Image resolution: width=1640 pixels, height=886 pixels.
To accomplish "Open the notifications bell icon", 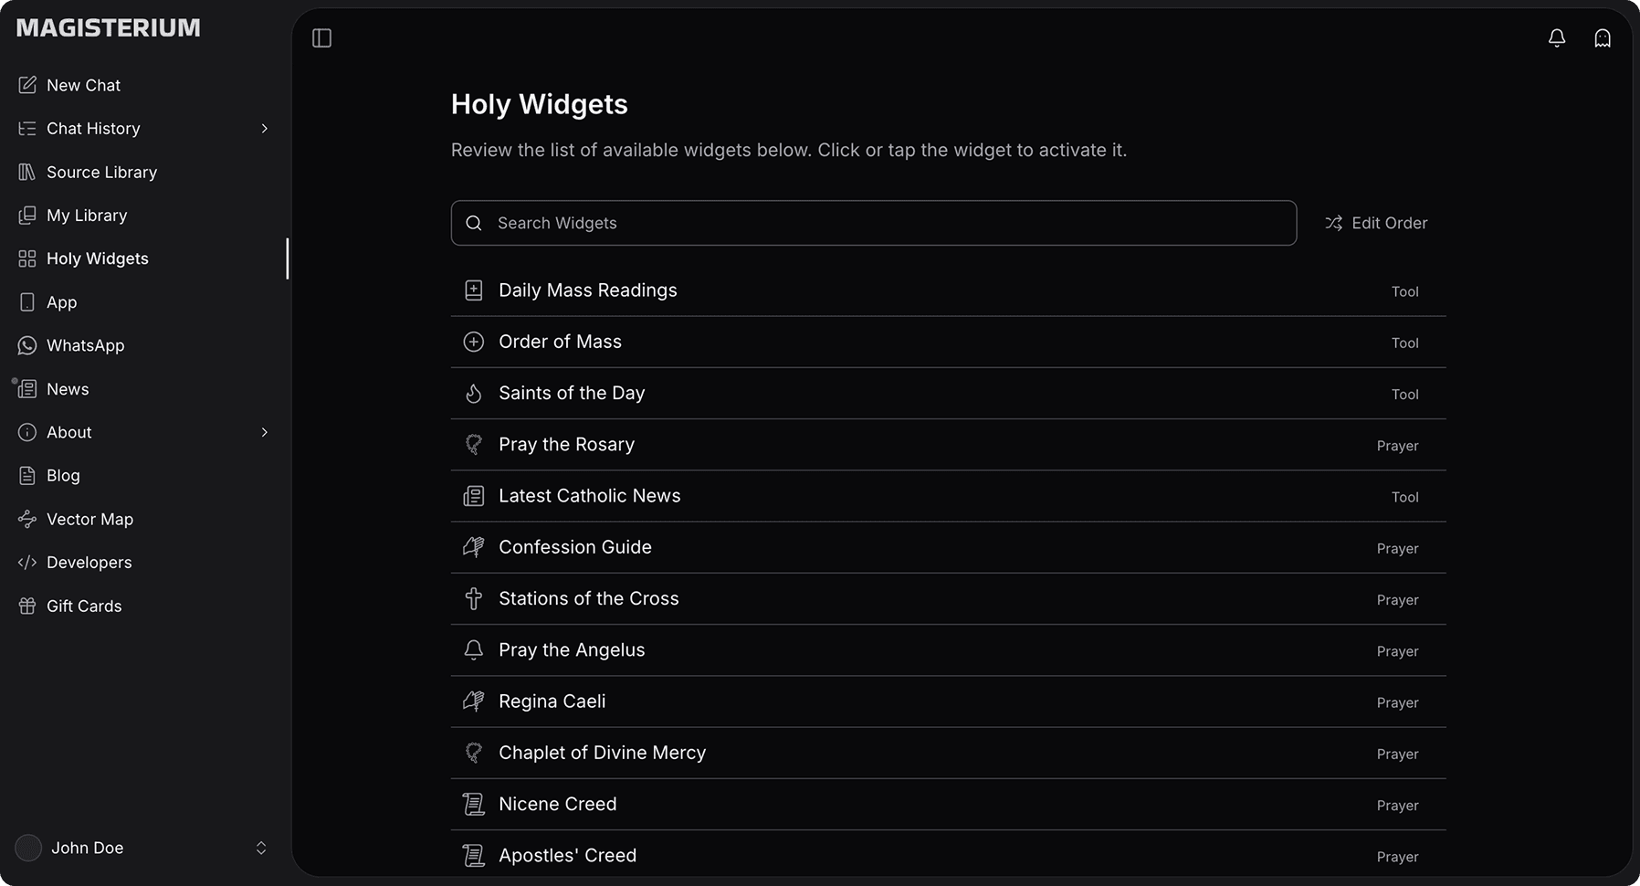I will (x=1557, y=38).
